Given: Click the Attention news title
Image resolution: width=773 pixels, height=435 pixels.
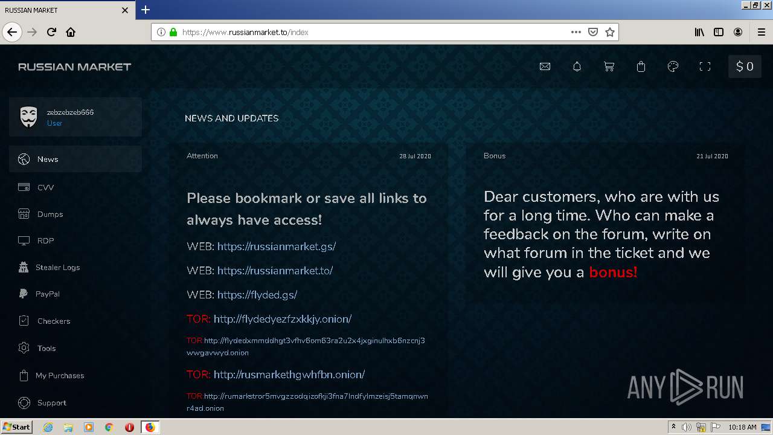Looking at the screenshot, I should pyautogui.click(x=202, y=156).
